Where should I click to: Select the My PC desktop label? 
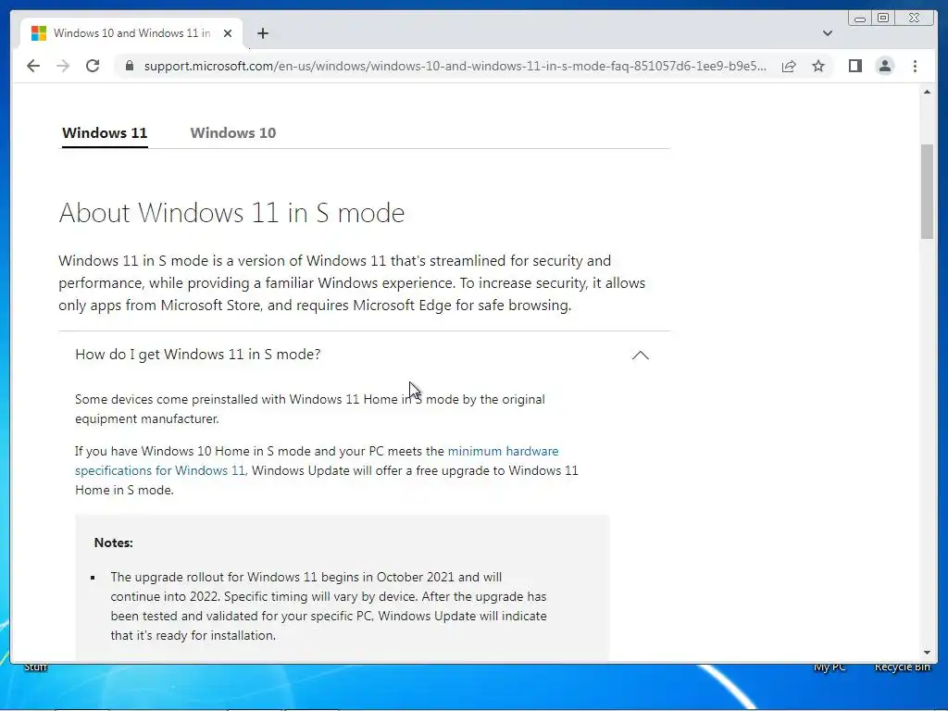(x=829, y=667)
